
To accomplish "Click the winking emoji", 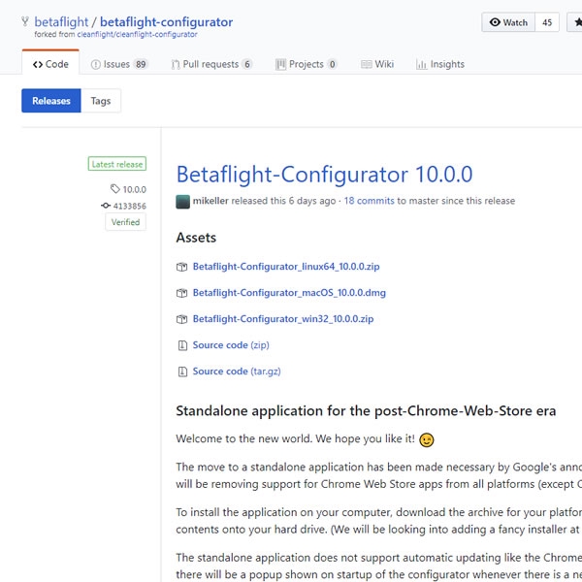I will [427, 439].
